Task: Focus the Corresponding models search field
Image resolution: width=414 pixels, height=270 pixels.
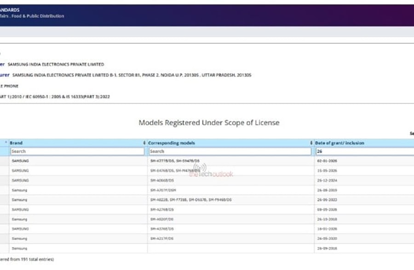Action: click(x=230, y=151)
